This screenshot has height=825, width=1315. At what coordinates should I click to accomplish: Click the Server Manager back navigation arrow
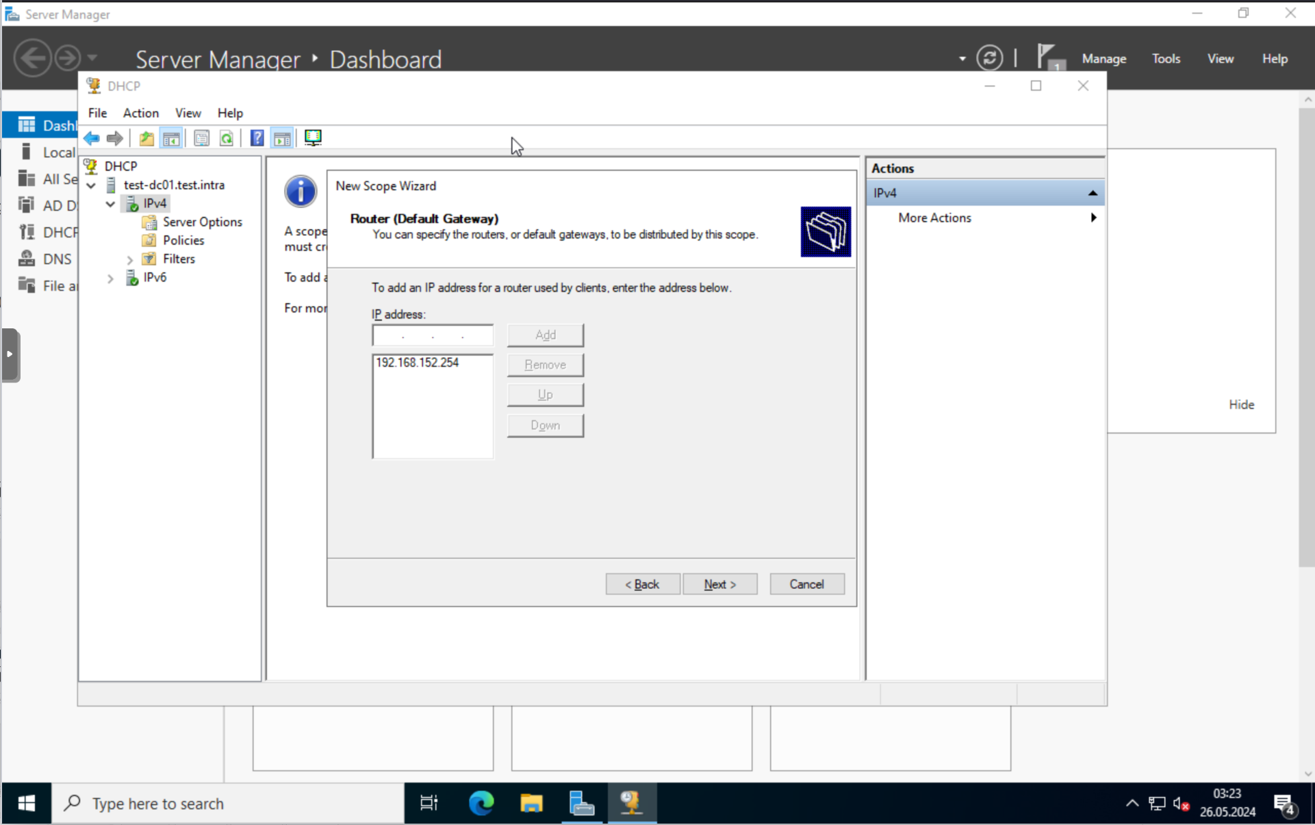pyautogui.click(x=32, y=58)
